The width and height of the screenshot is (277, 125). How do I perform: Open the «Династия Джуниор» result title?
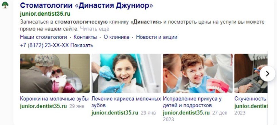pyautogui.click(x=86, y=5)
